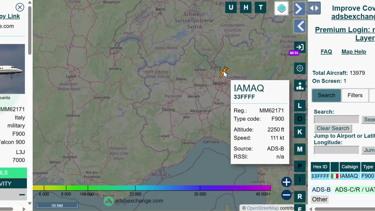The image size is (375, 211).
Task: Toggle the O map button
Action: coord(300,119)
